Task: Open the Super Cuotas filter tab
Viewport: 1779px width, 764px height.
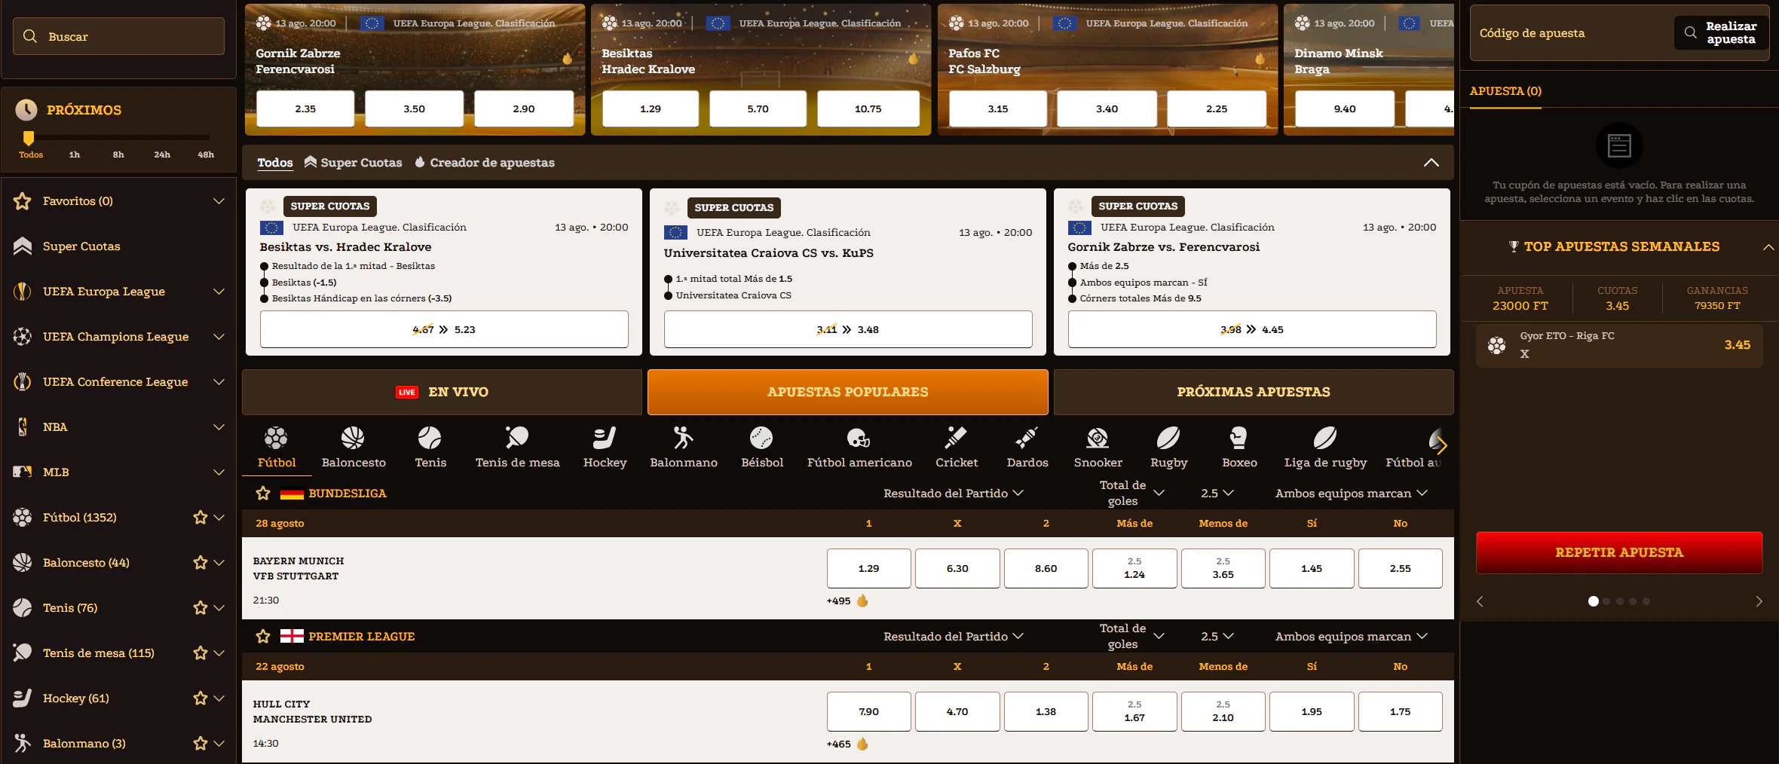Action: 353,163
